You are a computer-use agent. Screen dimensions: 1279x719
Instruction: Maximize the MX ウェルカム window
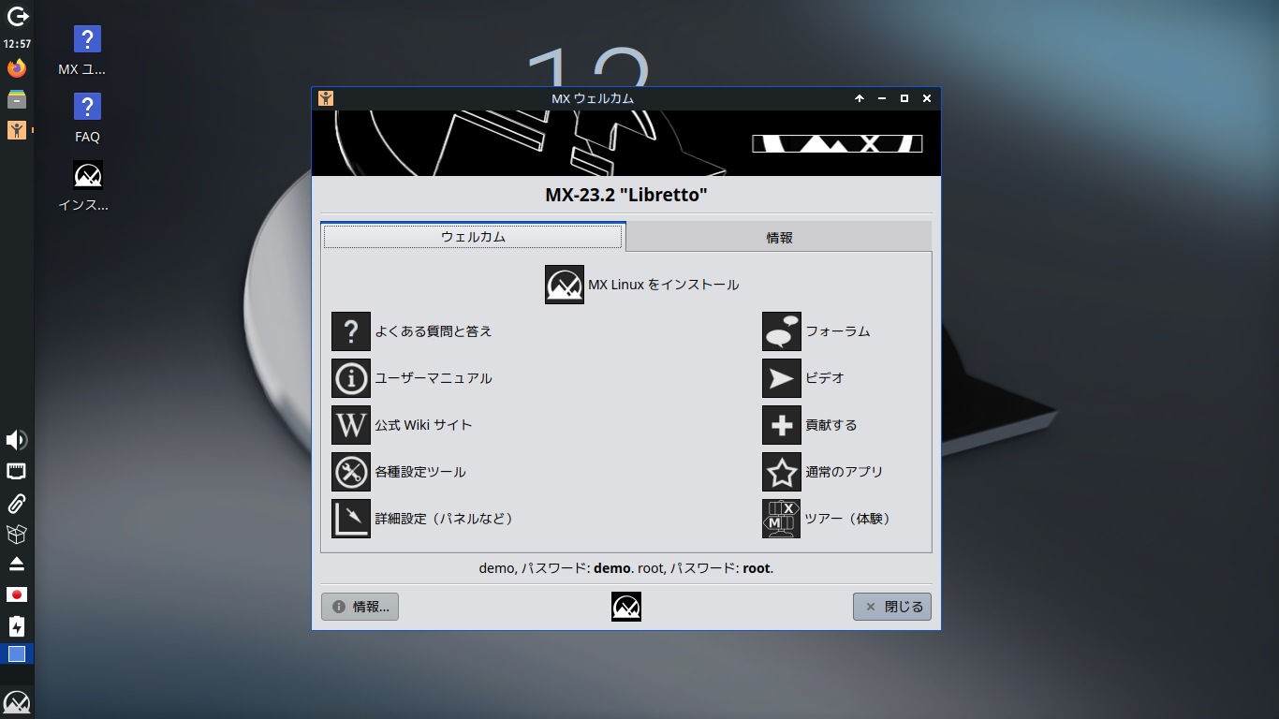[x=904, y=98]
